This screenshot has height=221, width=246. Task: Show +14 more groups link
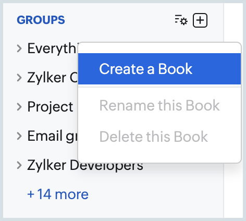coord(58,194)
